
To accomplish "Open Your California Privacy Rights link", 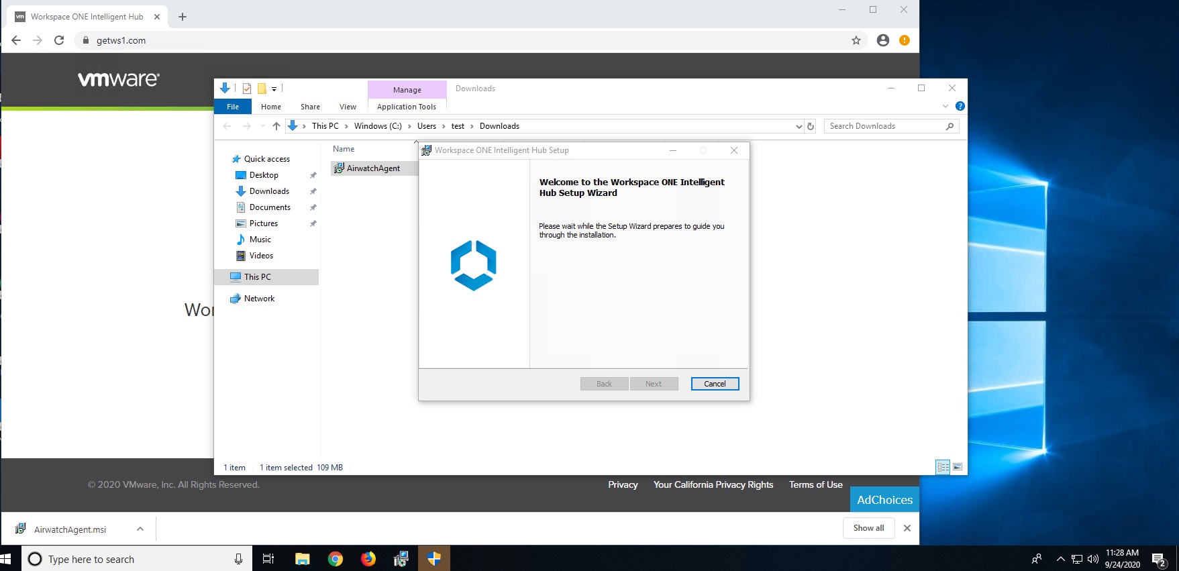I will (713, 484).
